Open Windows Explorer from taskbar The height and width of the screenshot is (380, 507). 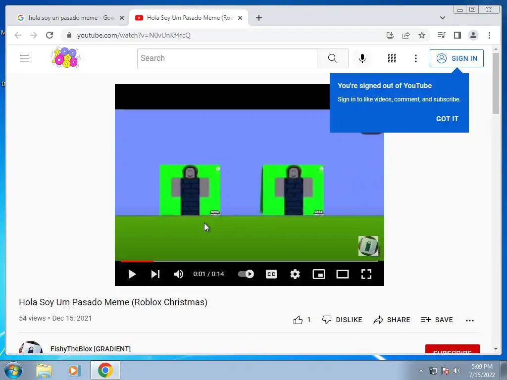pos(44,370)
